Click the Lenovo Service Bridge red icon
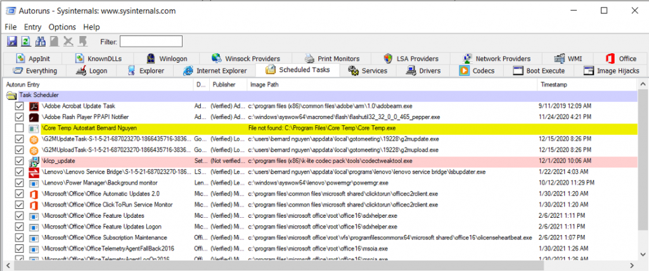649x271 pixels. point(34,172)
